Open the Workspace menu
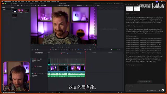Screen dimensions: 167x94 pos(53,2)
